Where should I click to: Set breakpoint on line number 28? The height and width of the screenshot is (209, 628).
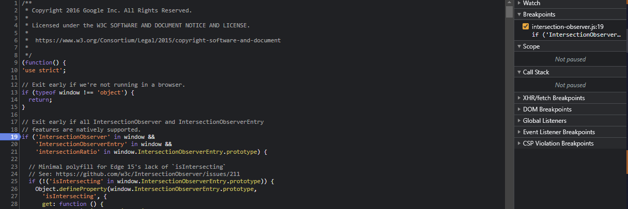(15, 204)
